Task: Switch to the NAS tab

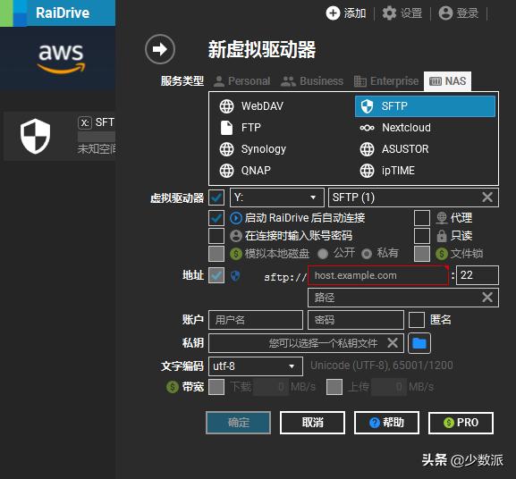Action: click(447, 81)
